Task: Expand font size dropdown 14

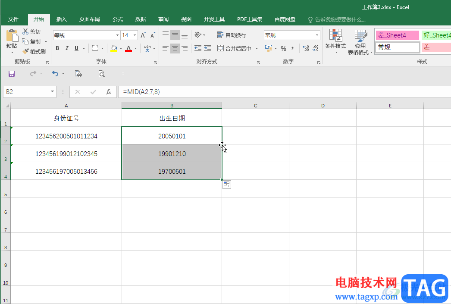Action: coord(135,35)
